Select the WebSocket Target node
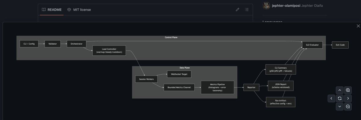Viewport: 361px width, 120px height. coord(179,74)
